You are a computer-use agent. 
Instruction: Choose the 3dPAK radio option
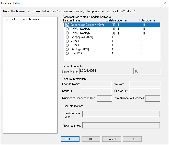click(x=67, y=45)
